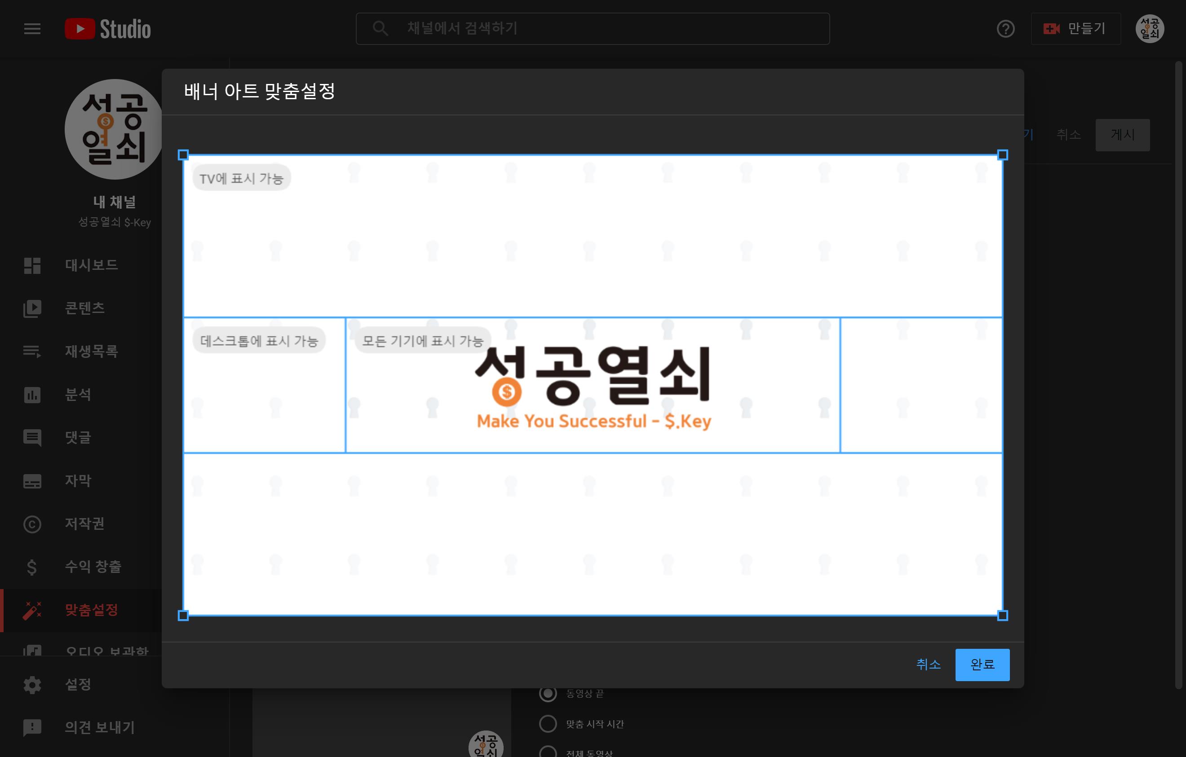Click the channel profile picture in sidebar

click(114, 129)
